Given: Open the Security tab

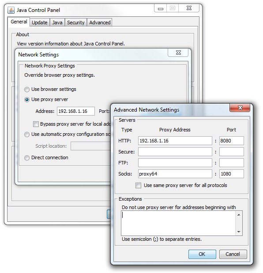Looking at the screenshot, I should (x=75, y=22).
